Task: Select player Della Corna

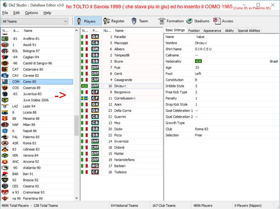Action: (122, 110)
